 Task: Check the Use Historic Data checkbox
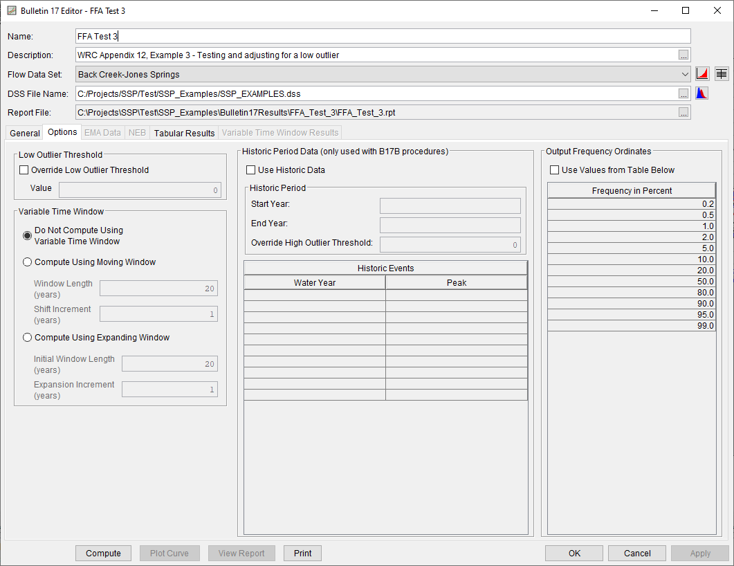pos(251,170)
